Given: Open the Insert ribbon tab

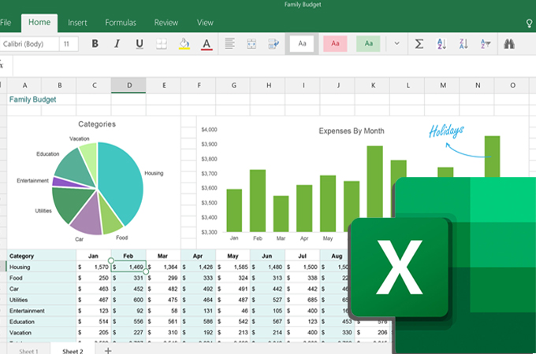Looking at the screenshot, I should tap(77, 23).
